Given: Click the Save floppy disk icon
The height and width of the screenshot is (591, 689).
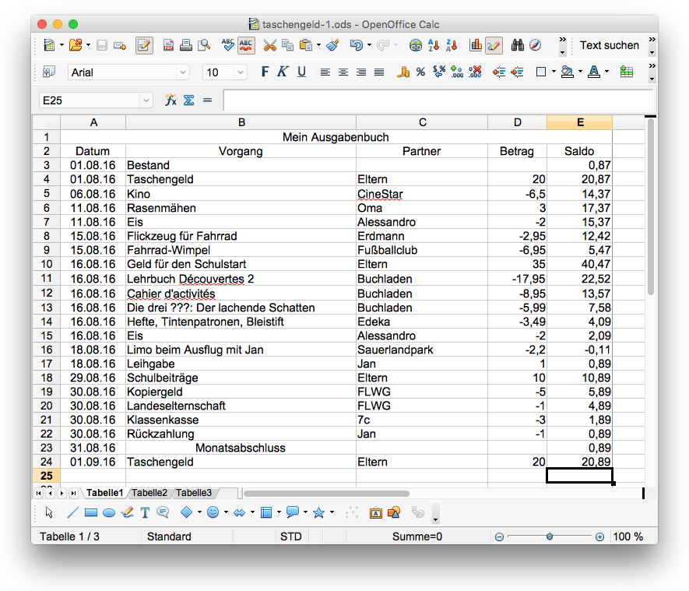Looking at the screenshot, I should click(x=102, y=45).
